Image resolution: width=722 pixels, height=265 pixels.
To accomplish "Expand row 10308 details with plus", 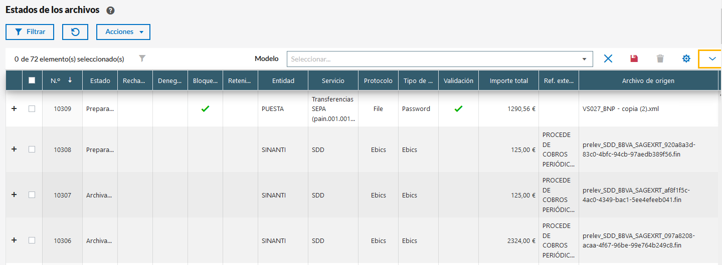I will coord(14,149).
